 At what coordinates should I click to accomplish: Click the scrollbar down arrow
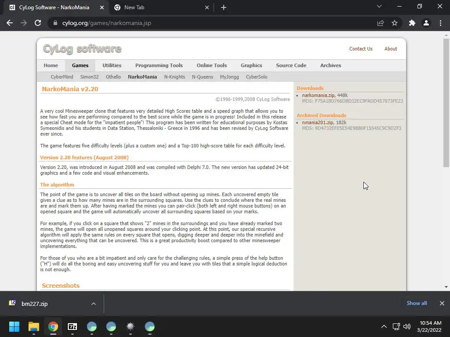pyautogui.click(x=446, y=287)
